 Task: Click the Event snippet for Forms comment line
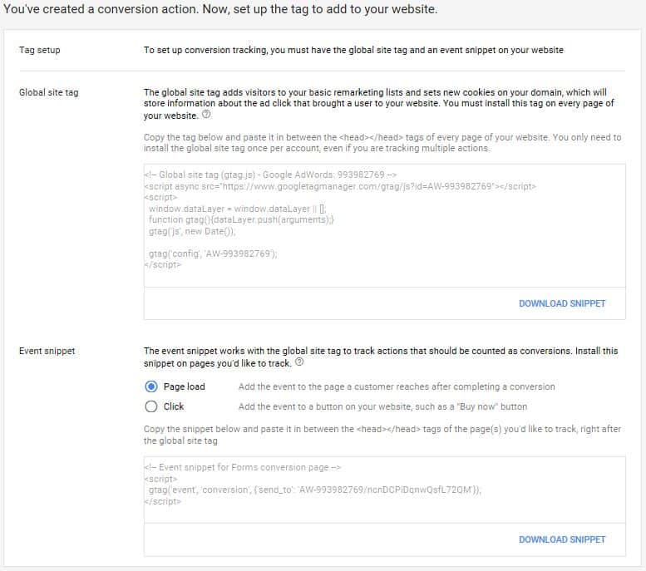coord(243,468)
